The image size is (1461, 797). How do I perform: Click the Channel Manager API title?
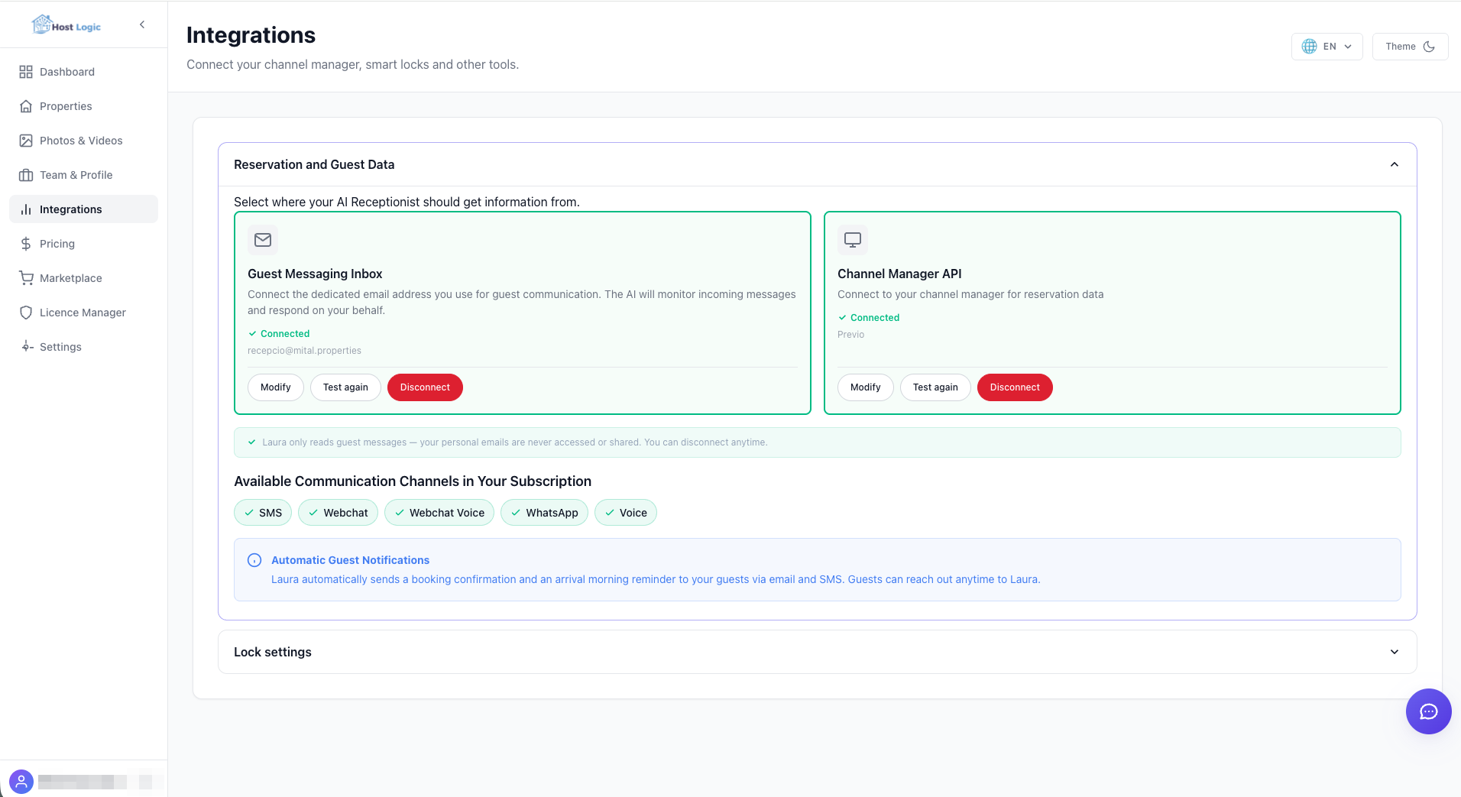pyautogui.click(x=899, y=274)
